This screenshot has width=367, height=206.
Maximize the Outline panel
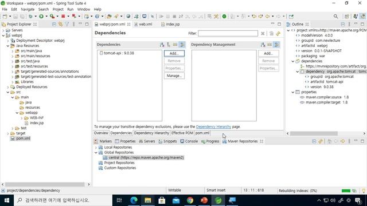pos(362,24)
